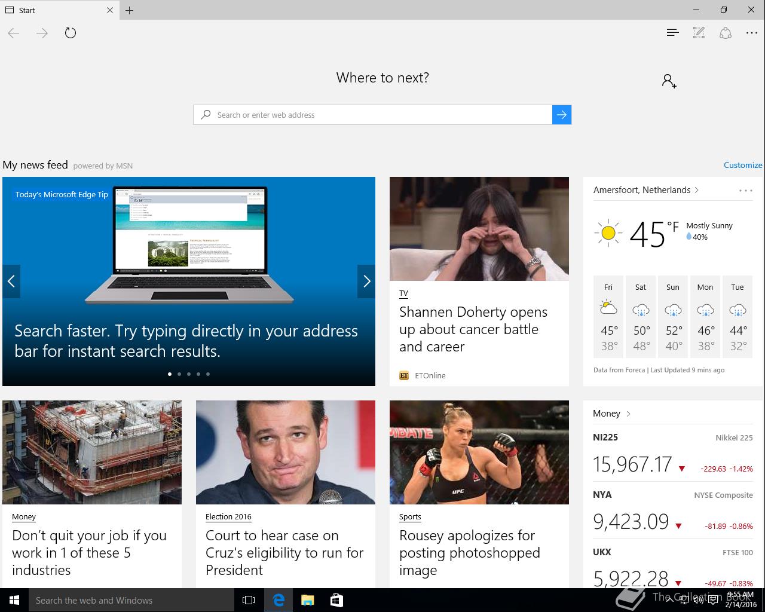Click the Mostly Sunny 45°F temperature
765x612 pixels.
point(654,234)
